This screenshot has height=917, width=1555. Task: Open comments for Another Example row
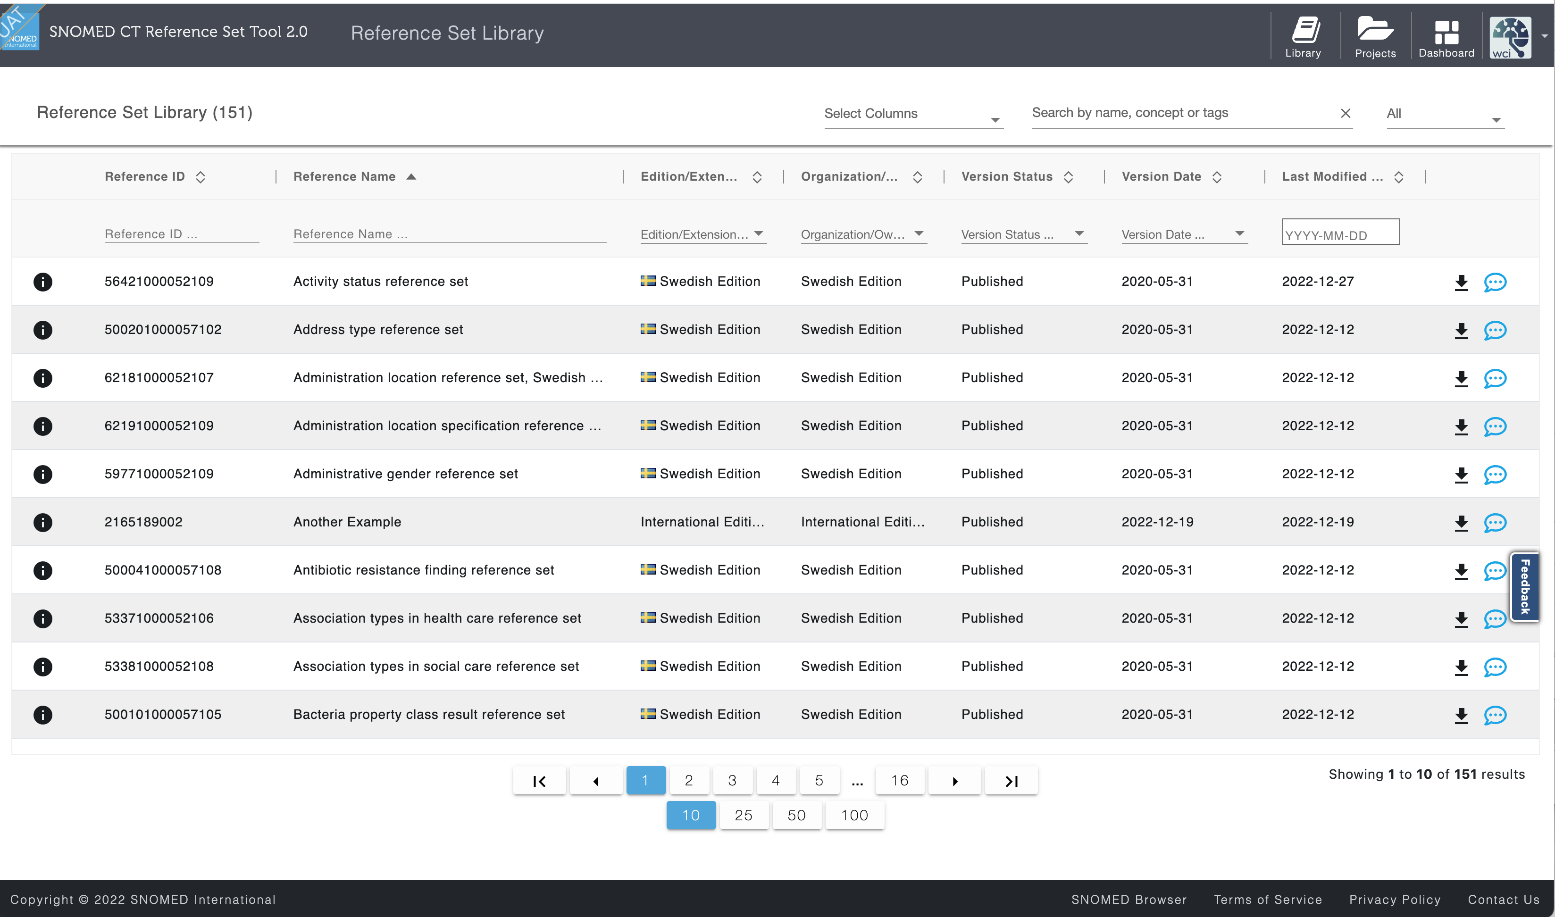(x=1495, y=524)
